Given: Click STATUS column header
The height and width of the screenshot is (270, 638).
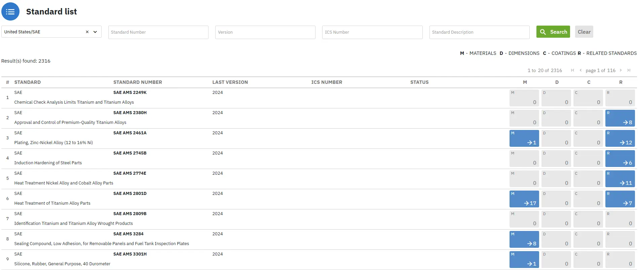Looking at the screenshot, I should point(419,82).
